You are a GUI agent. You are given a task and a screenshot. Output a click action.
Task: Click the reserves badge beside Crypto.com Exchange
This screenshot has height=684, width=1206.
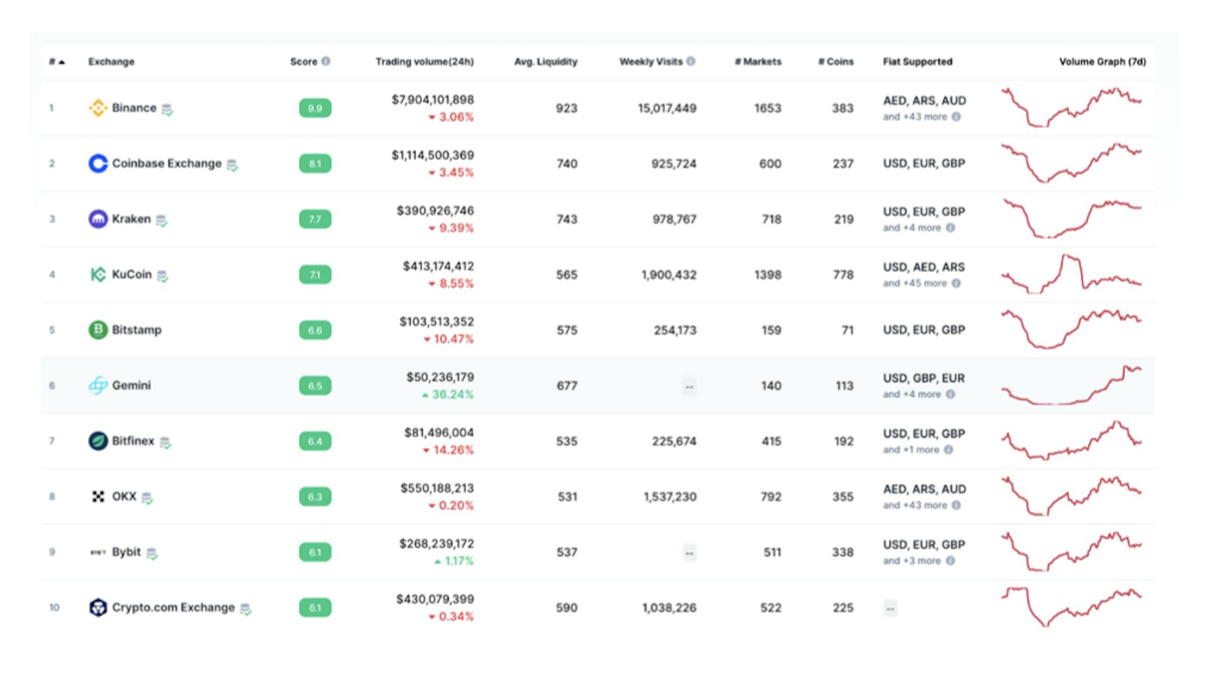click(246, 609)
